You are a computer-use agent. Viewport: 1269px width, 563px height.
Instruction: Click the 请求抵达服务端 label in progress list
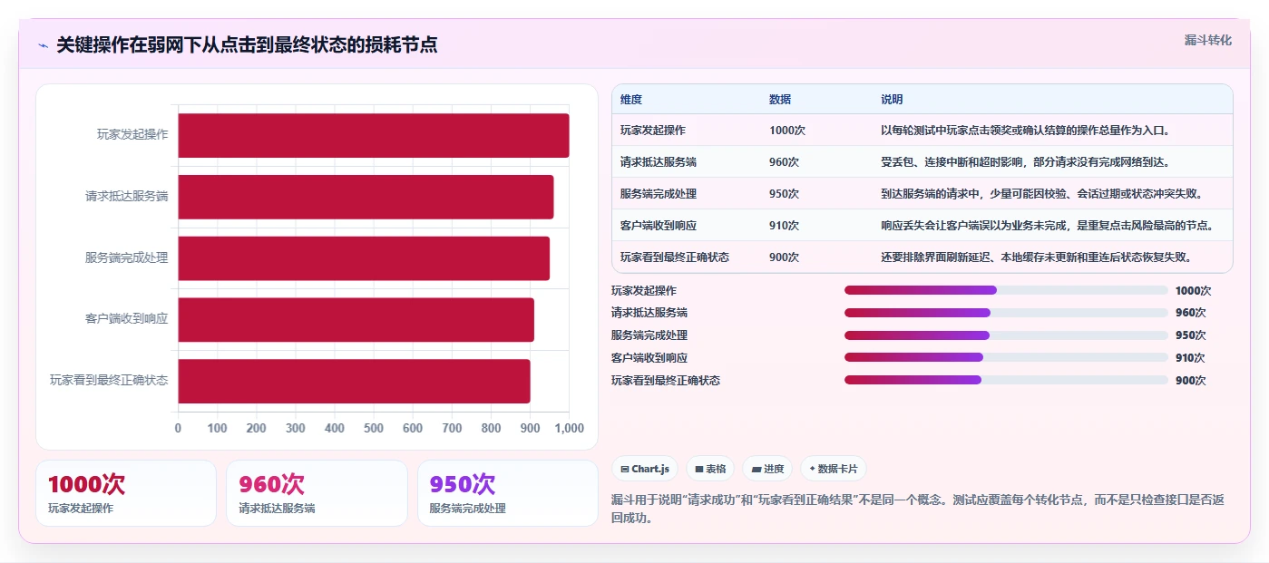coord(649,313)
